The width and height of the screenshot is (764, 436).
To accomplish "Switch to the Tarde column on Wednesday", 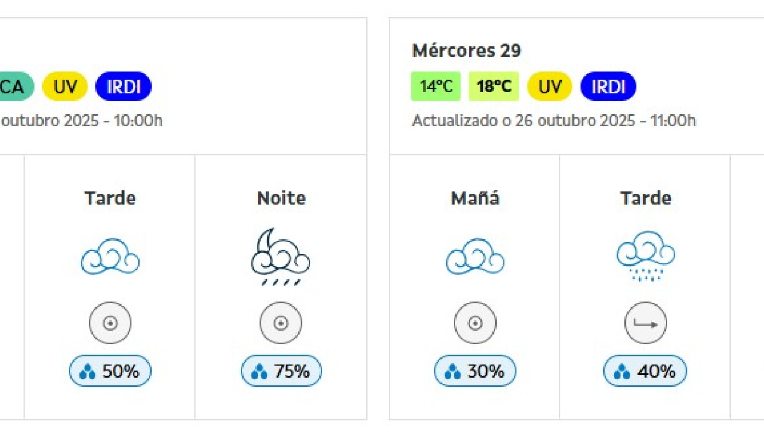I will pyautogui.click(x=645, y=198).
